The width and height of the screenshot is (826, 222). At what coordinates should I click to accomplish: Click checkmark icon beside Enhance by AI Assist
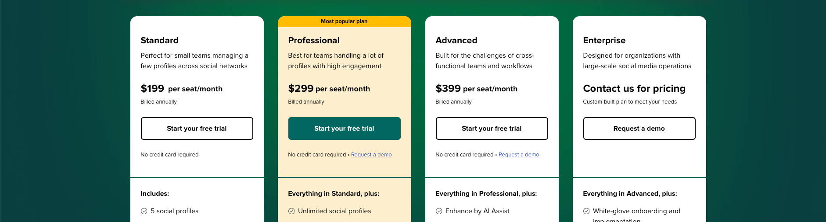pyautogui.click(x=439, y=211)
